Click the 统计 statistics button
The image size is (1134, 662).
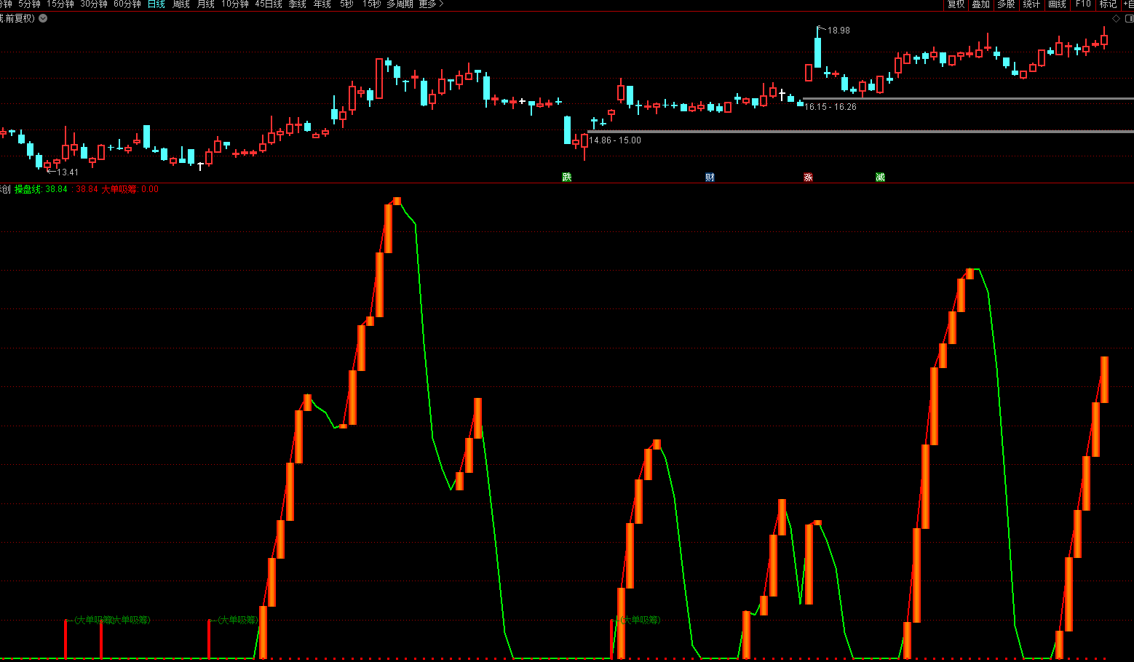point(1031,4)
